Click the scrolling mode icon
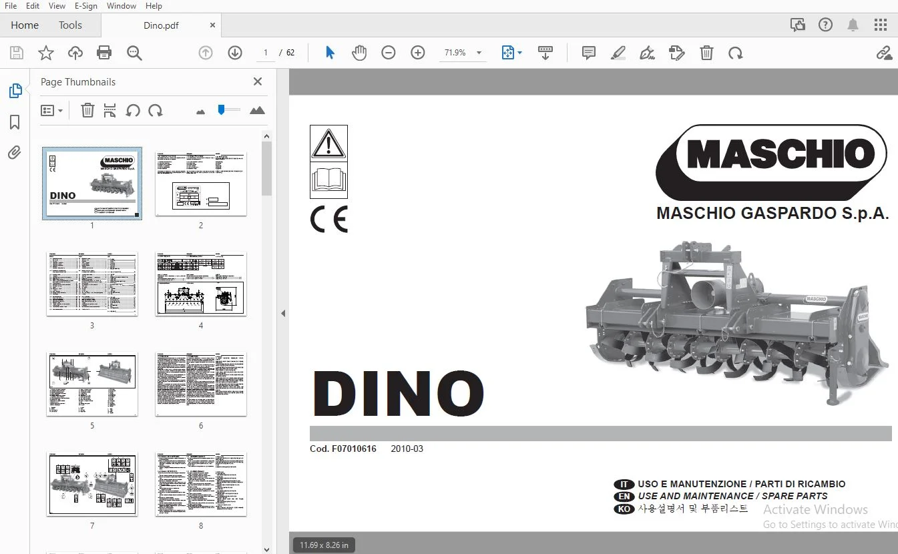This screenshot has width=898, height=554. point(545,53)
